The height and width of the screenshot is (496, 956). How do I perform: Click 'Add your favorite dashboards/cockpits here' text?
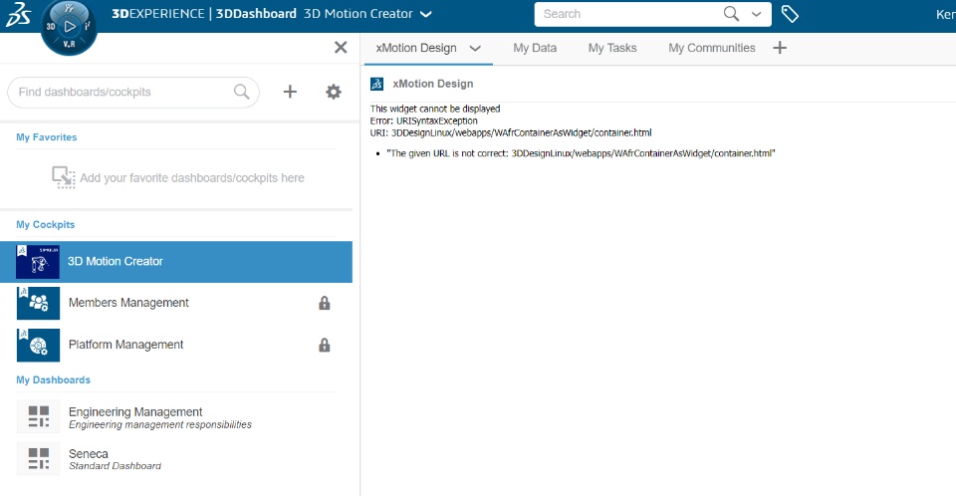[x=192, y=178]
